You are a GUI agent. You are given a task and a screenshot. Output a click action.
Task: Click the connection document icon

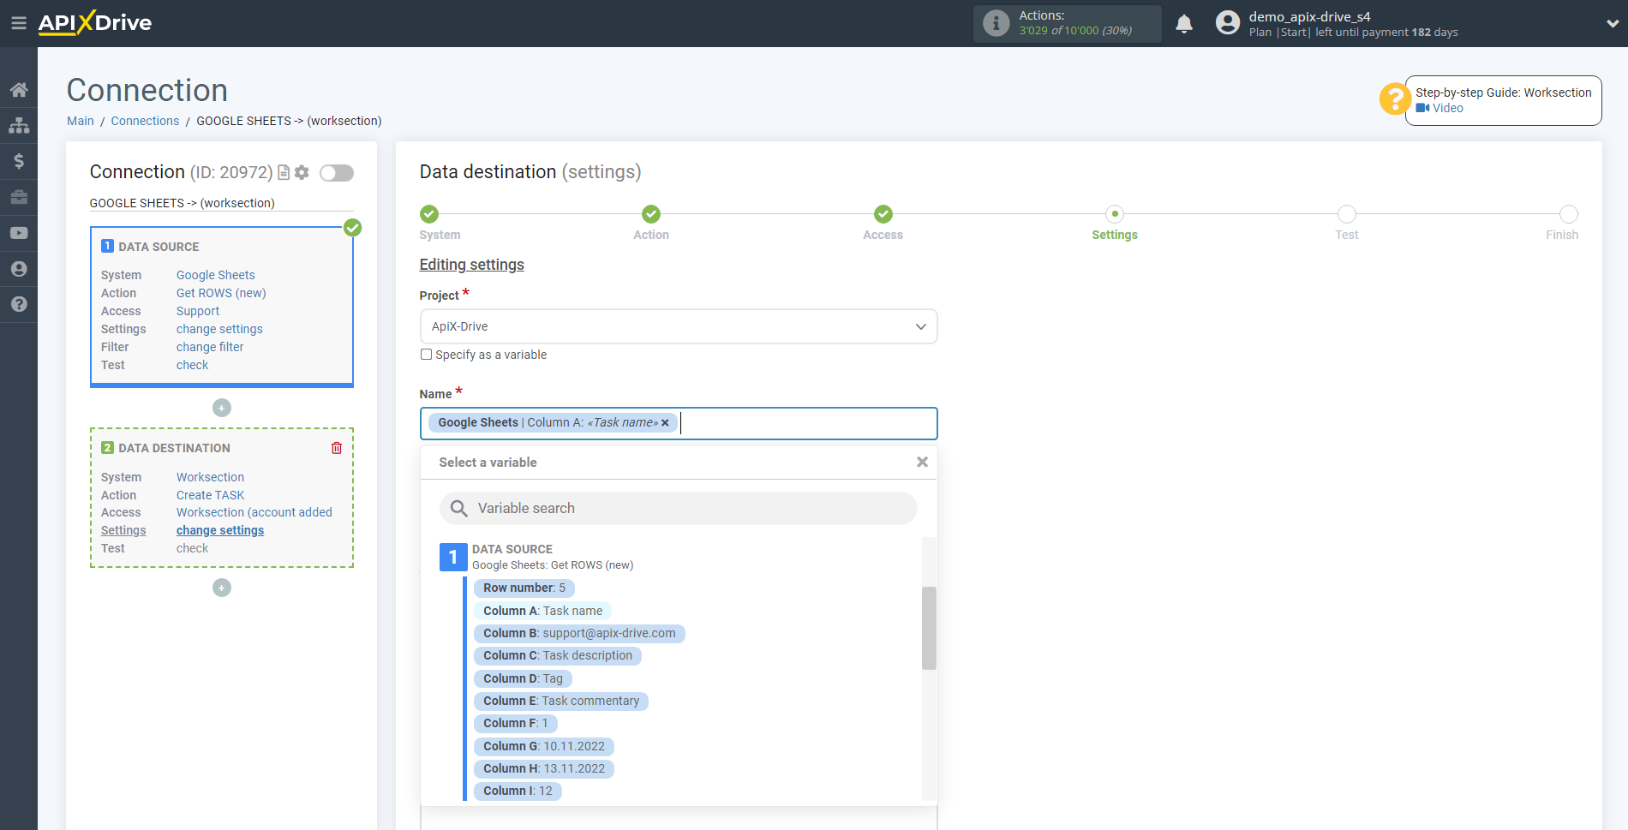click(284, 172)
